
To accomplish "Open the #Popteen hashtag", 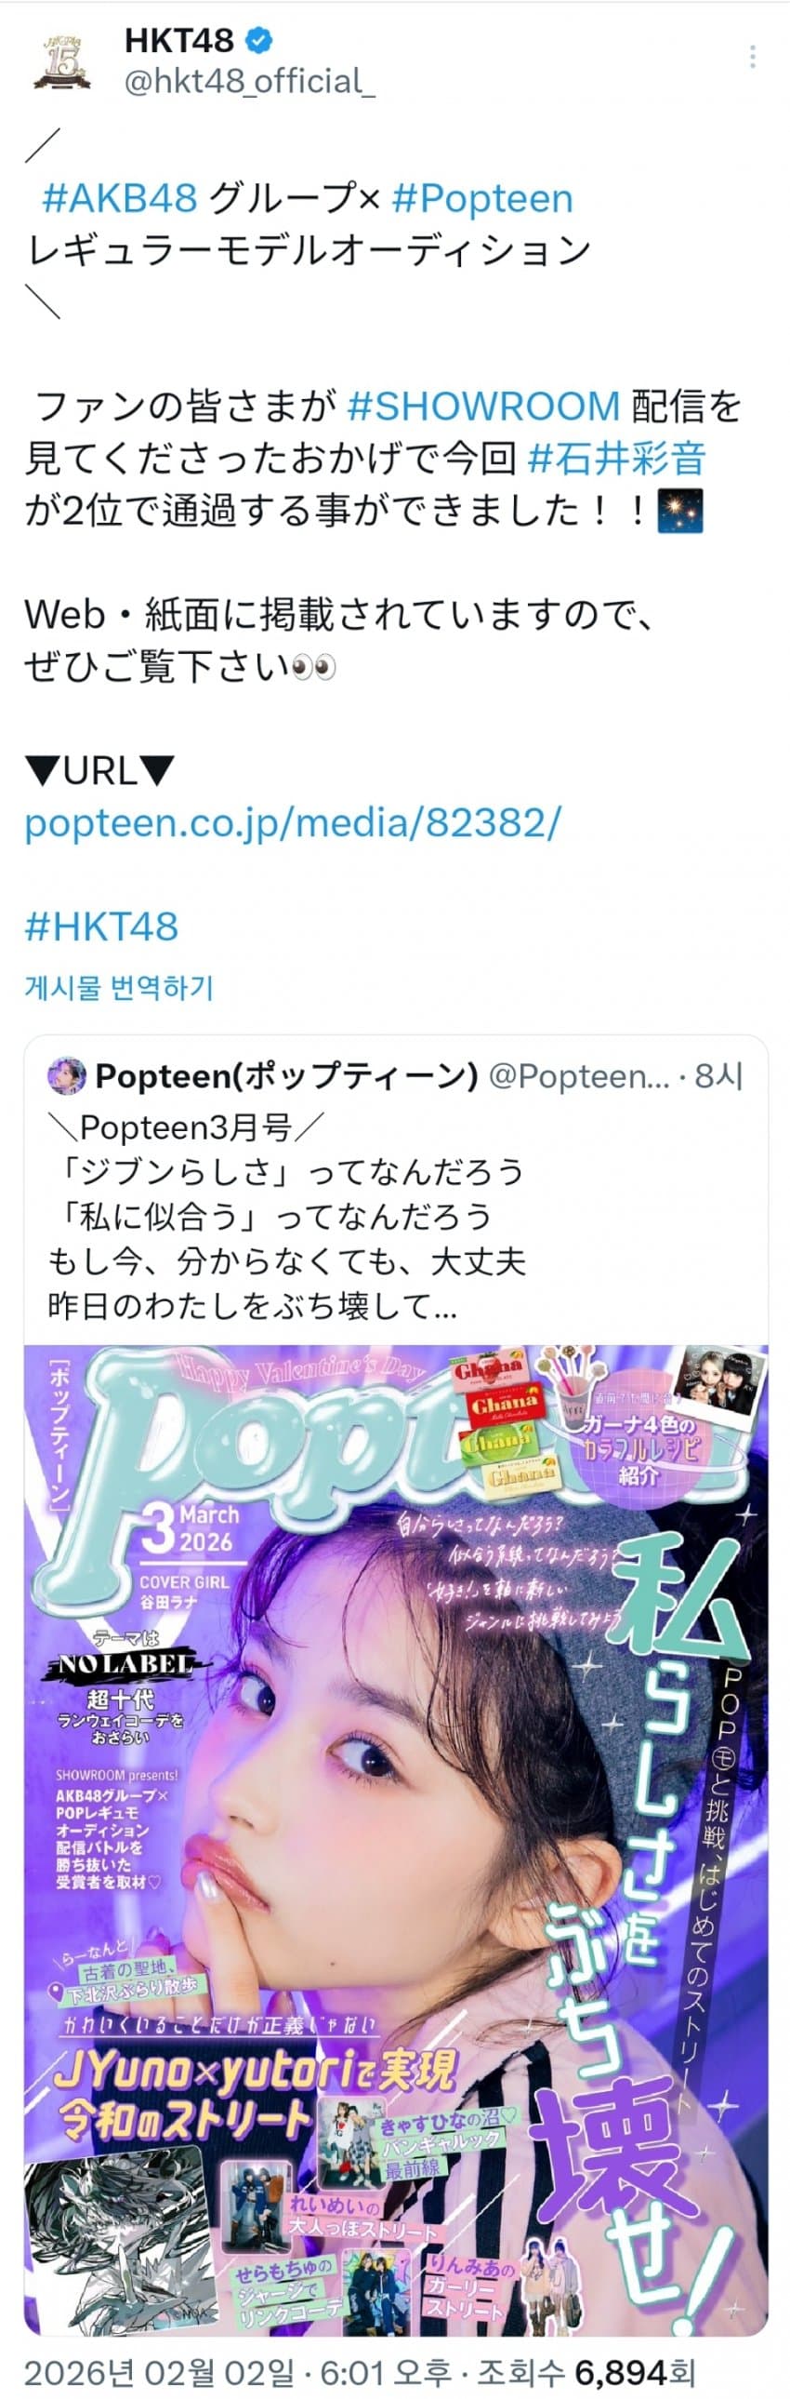I will pos(482,198).
